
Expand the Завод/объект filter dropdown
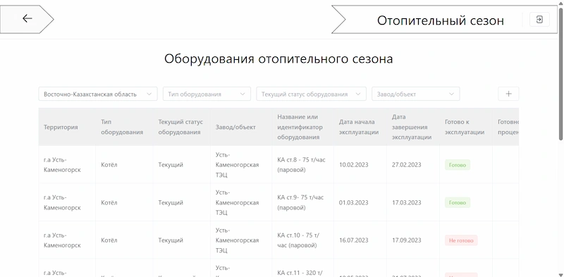pyautogui.click(x=415, y=94)
